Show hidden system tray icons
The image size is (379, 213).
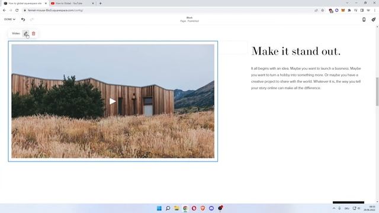[x=334, y=208]
